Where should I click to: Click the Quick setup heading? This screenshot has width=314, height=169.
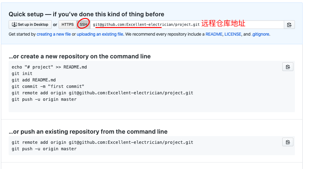(x=86, y=14)
